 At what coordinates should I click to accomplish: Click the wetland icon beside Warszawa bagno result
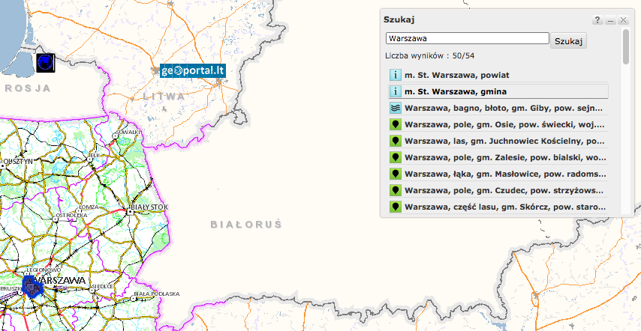point(395,108)
